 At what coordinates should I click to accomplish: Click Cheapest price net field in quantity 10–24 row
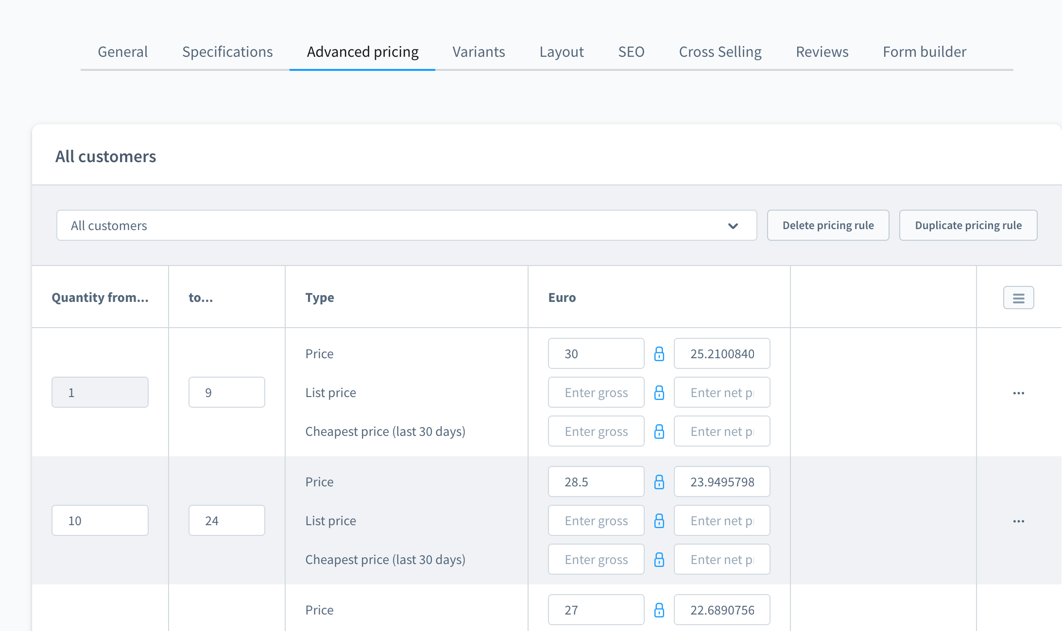722,559
